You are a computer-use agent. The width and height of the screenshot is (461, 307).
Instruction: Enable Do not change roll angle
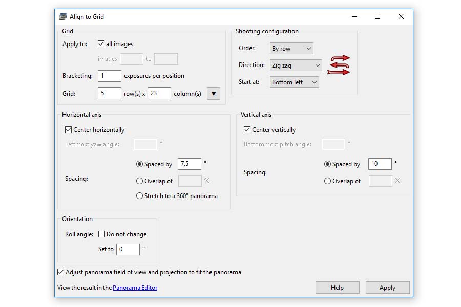101,234
